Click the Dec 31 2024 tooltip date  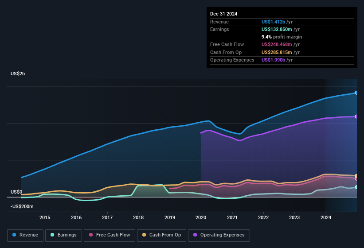tap(223, 14)
